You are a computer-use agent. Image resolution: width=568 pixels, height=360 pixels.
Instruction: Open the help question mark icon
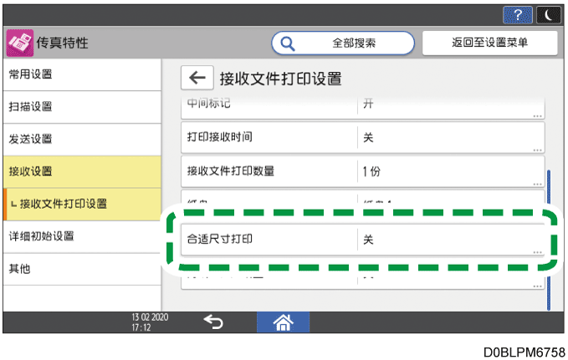click(517, 15)
